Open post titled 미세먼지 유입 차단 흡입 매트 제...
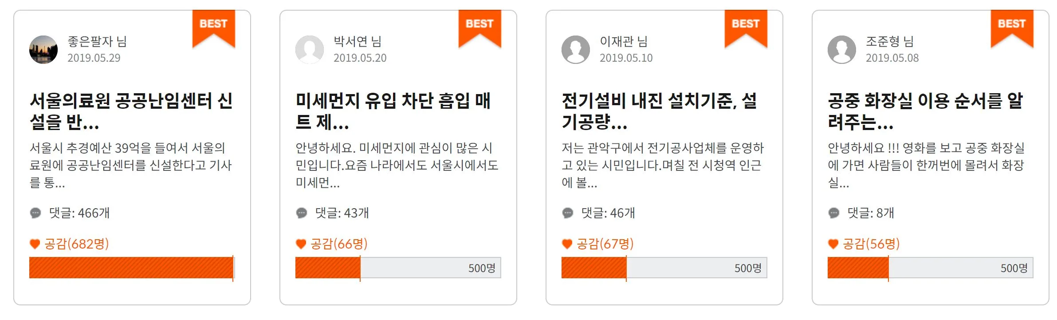Screen dimensions: 1057x320 (393, 111)
